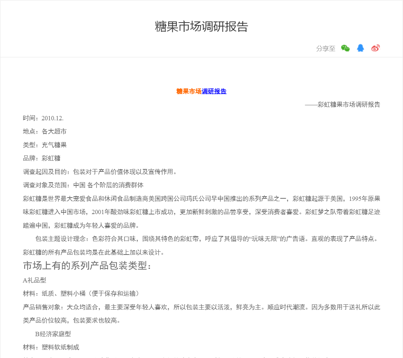Viewport: 403px width, 358px height.
Task: Click the subtitle ——彩虹糖果市场调研报告
Action: (342, 105)
